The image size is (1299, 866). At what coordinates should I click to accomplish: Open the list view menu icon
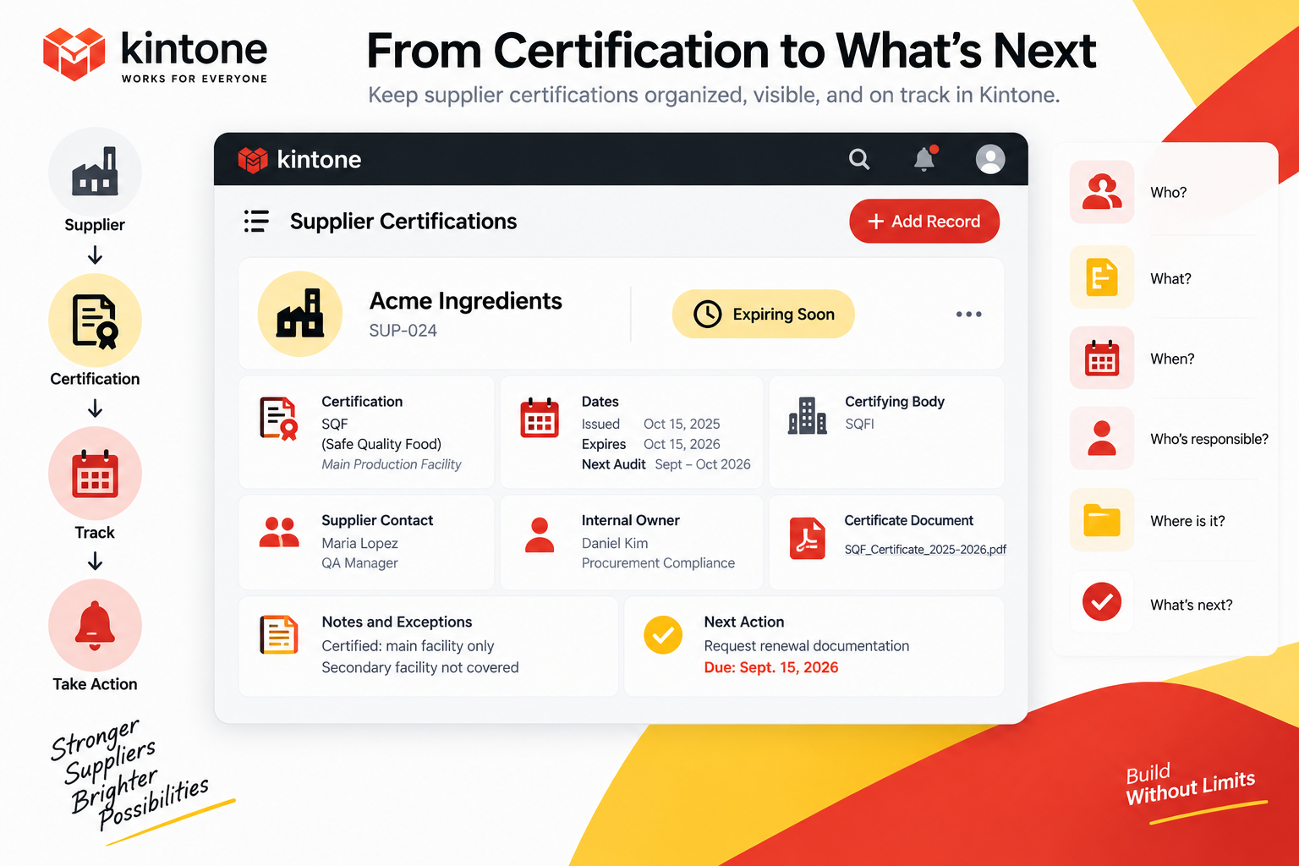pos(256,221)
